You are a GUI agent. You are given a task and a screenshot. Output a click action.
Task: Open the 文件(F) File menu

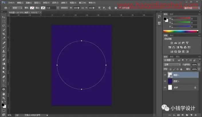[x=11, y=3]
